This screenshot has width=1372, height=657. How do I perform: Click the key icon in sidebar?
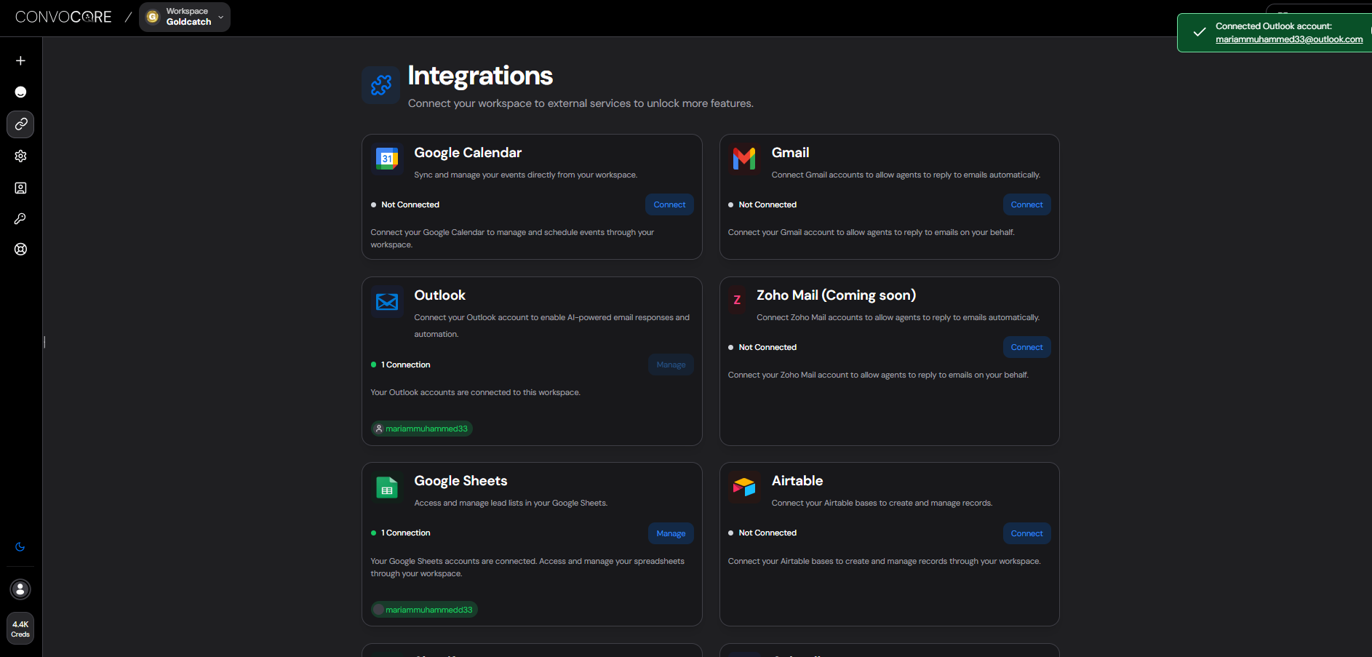[20, 219]
